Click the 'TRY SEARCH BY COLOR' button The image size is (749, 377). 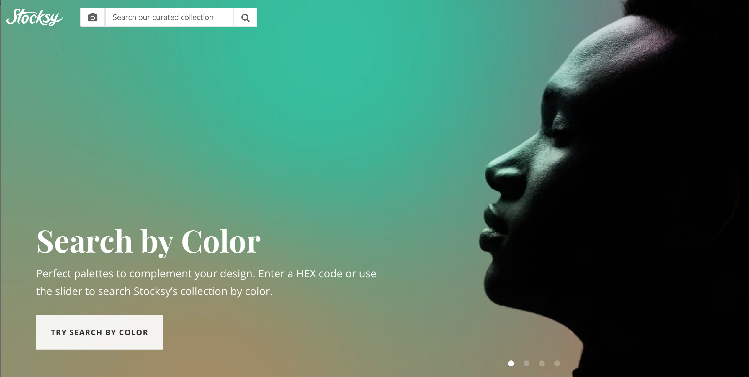(99, 332)
